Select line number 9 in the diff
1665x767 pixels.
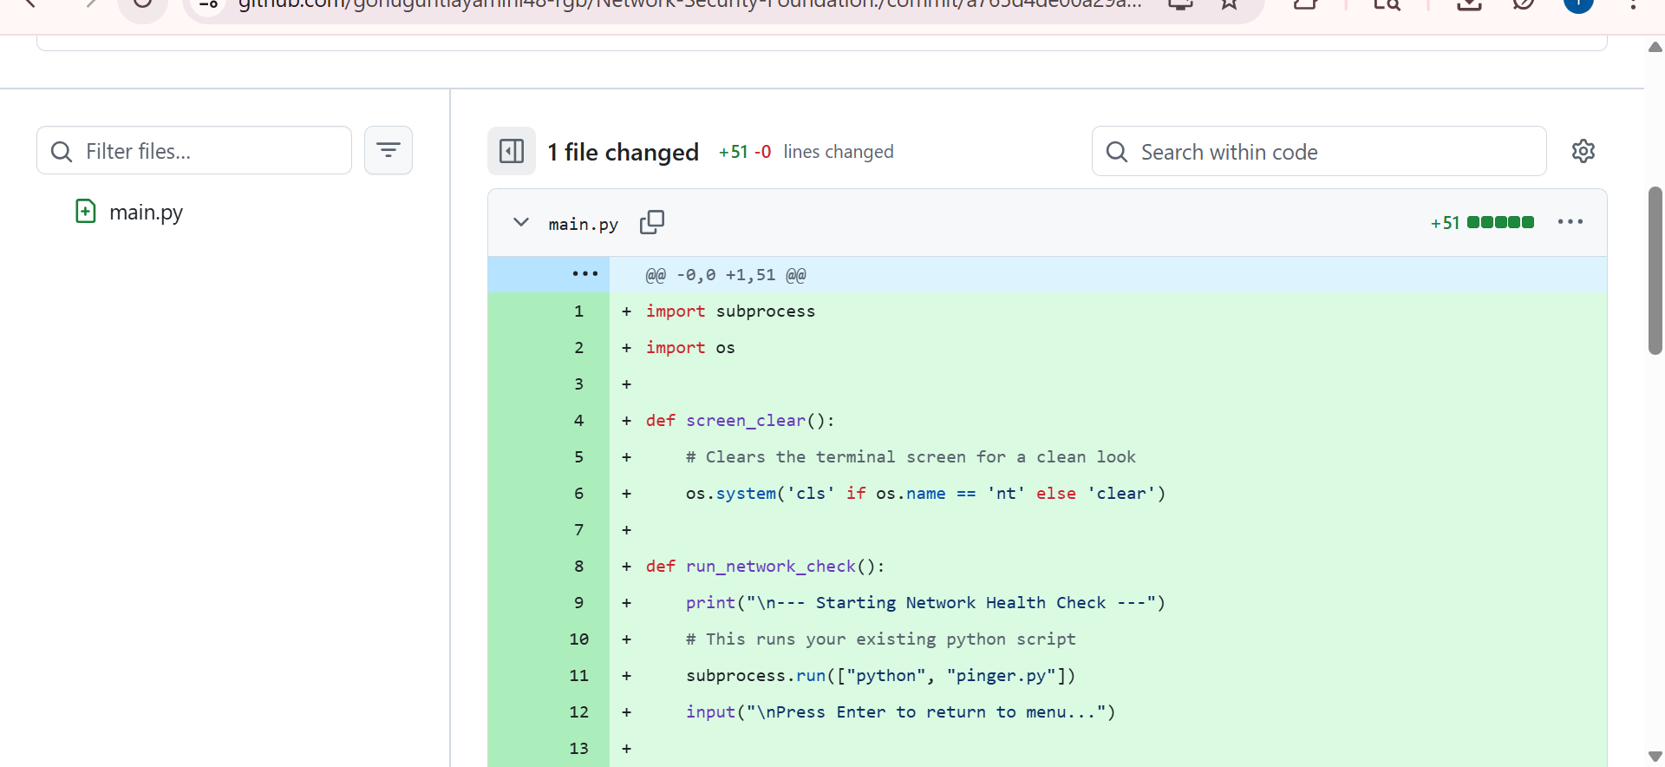(578, 603)
